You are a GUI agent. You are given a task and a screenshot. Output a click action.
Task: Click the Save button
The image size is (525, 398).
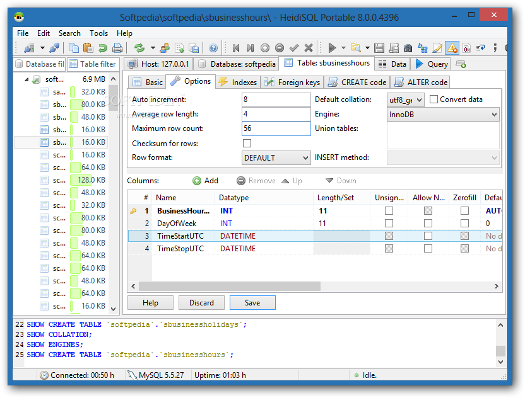click(x=252, y=303)
